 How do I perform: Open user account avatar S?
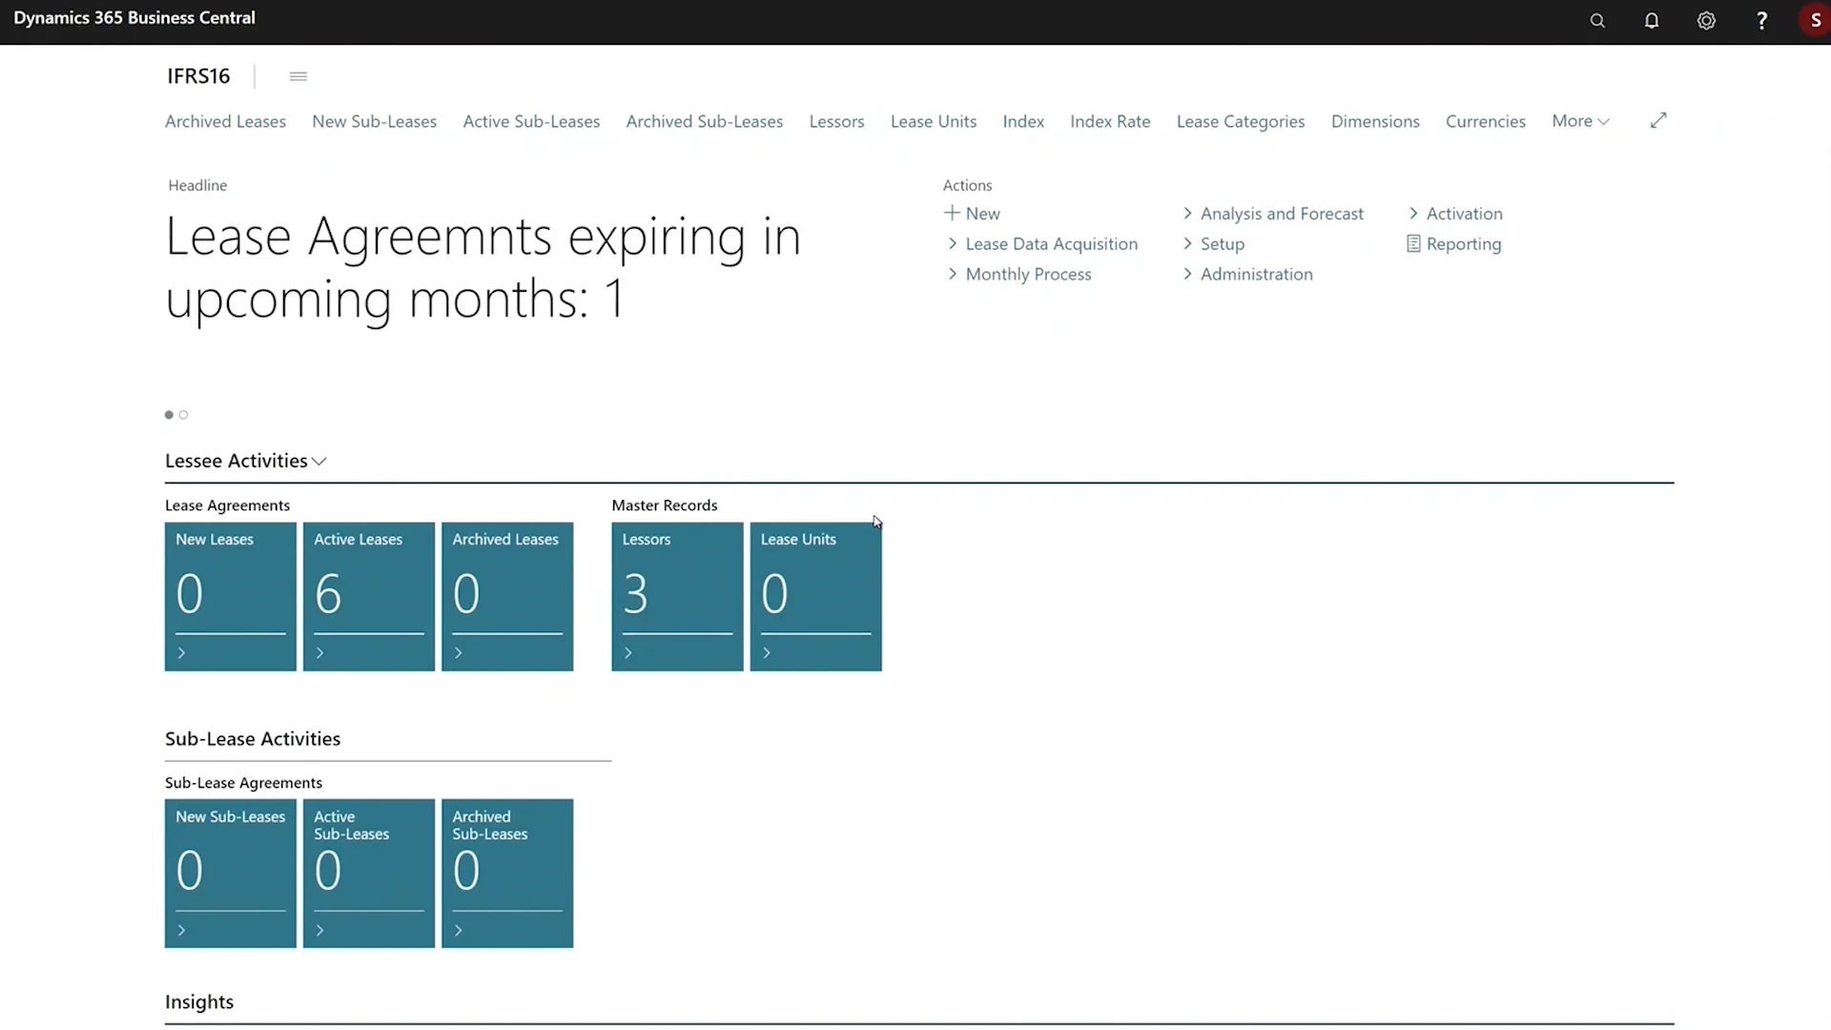(x=1815, y=21)
